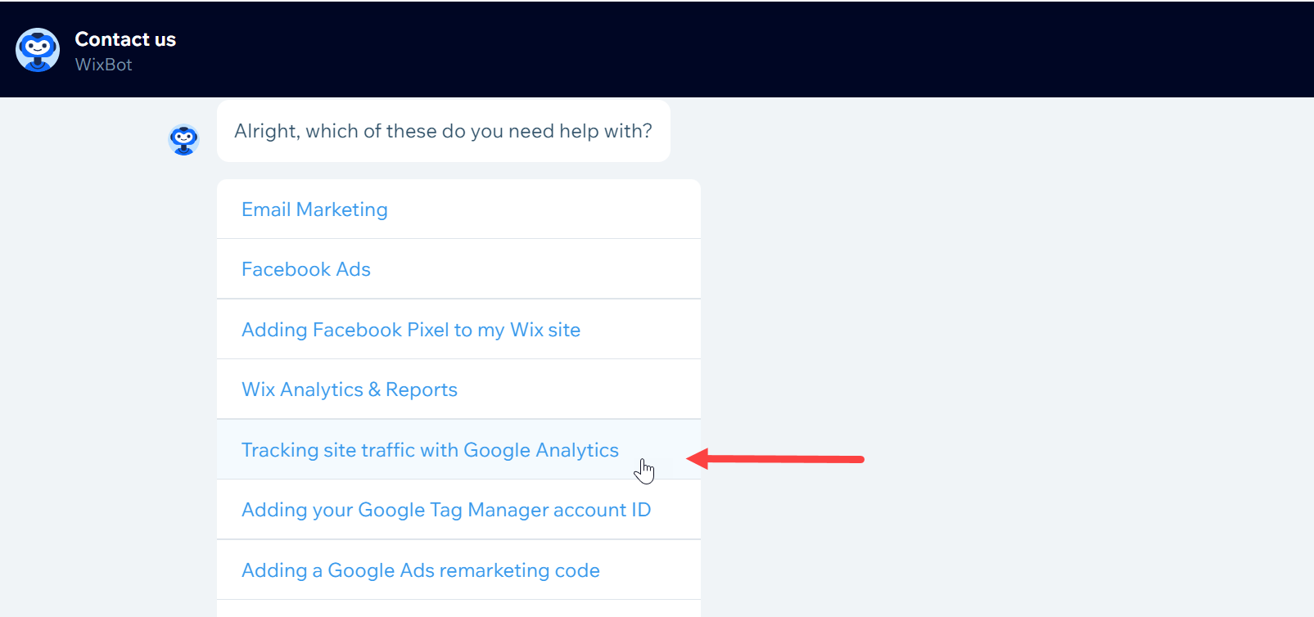
Task: Choose Adding your Google Tag Manager account ID
Action: 458,510
